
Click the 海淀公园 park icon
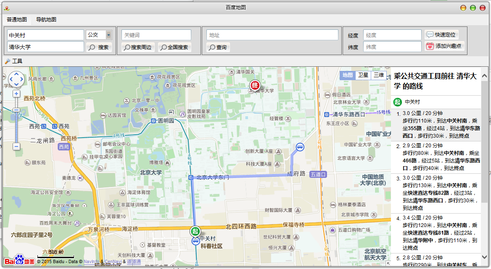tap(70, 214)
